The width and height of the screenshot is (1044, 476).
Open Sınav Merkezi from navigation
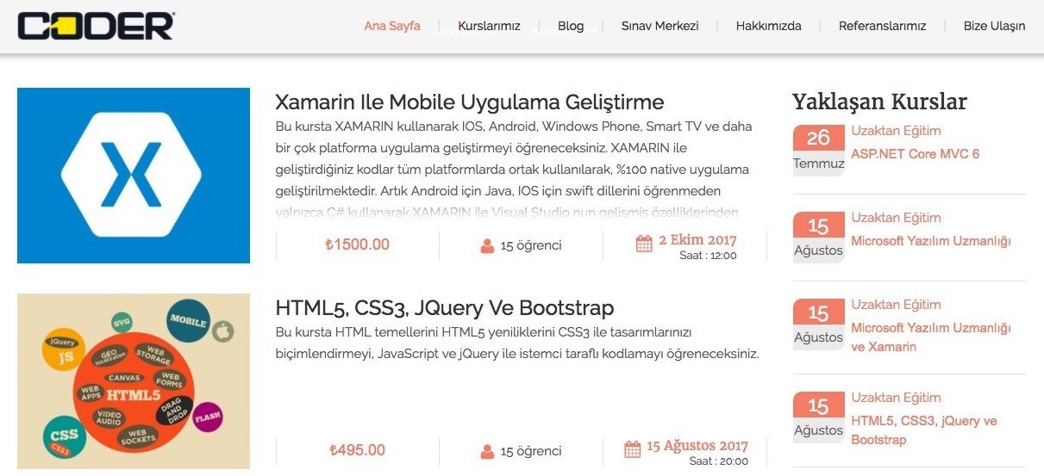[660, 26]
